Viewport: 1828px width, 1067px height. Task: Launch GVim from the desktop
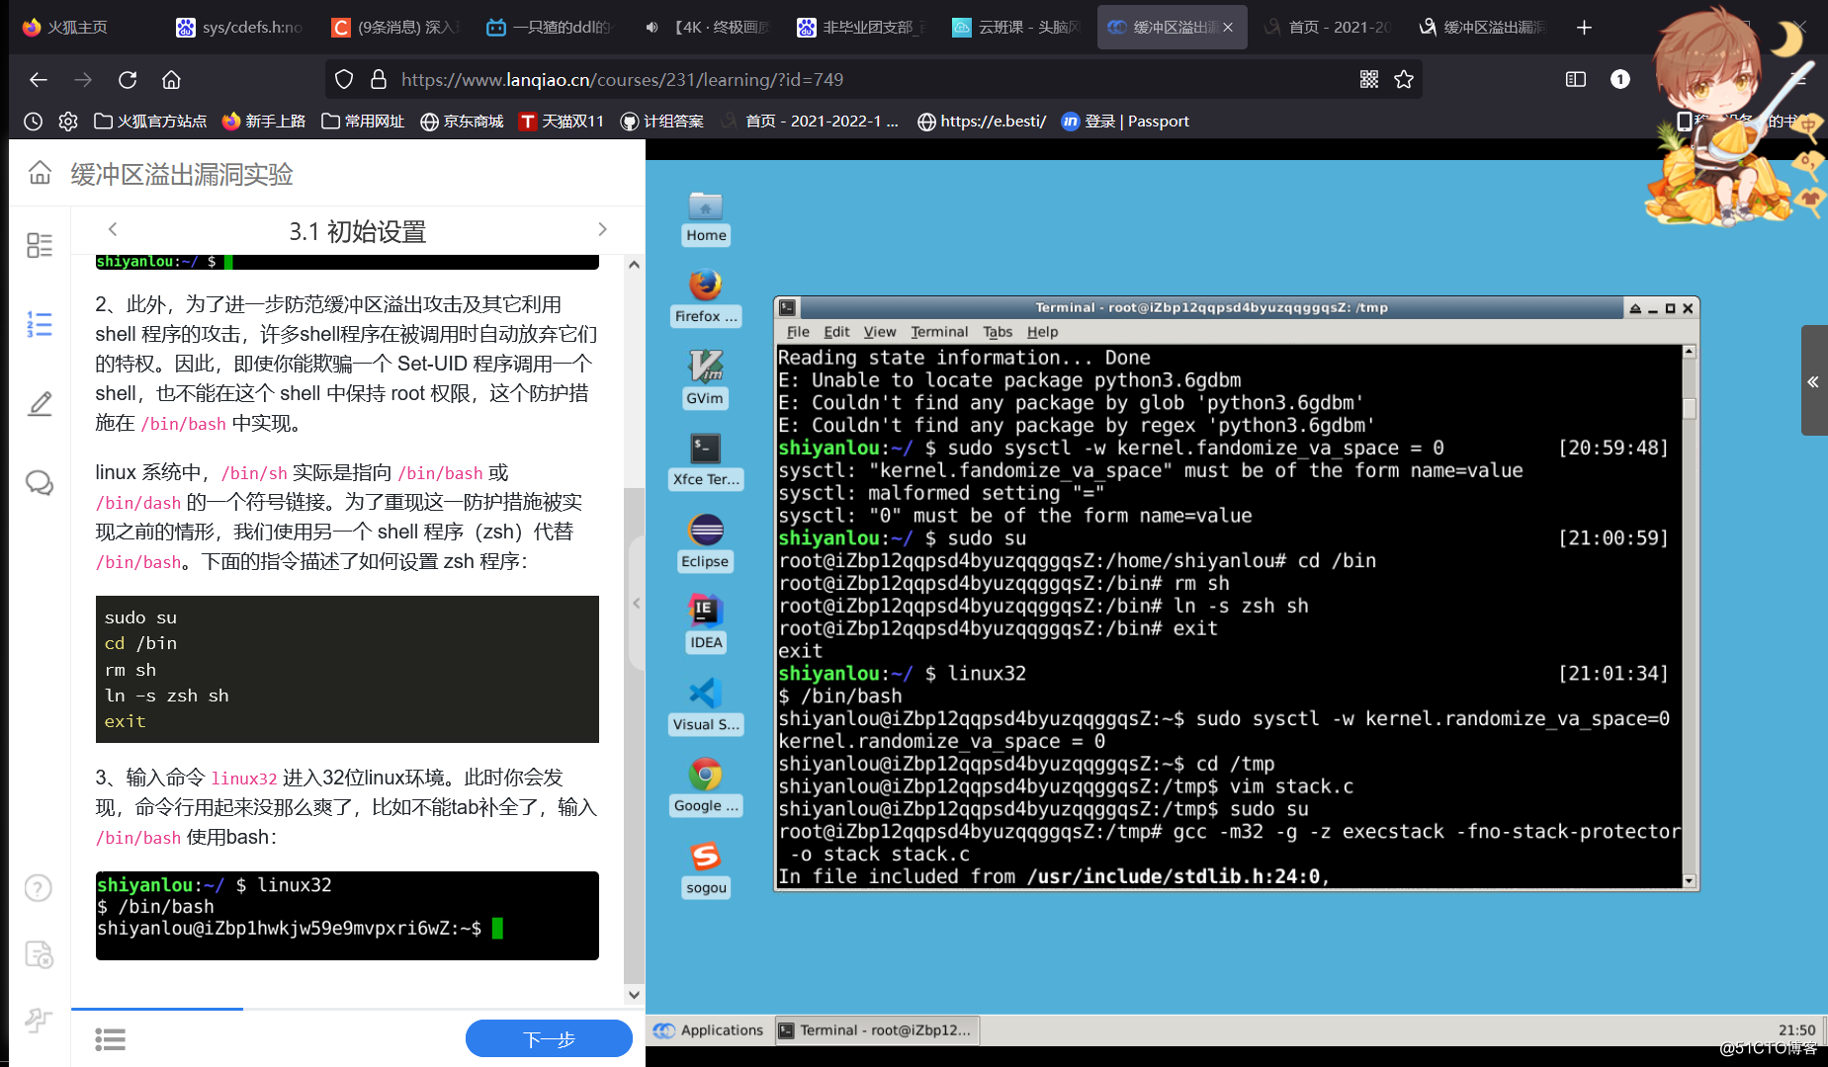click(x=706, y=379)
